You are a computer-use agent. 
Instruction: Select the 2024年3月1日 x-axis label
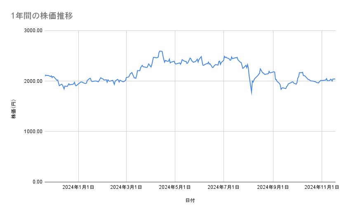coord(127,187)
